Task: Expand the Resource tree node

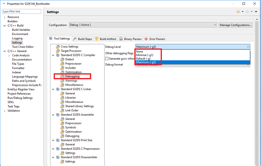Action: click(4, 17)
